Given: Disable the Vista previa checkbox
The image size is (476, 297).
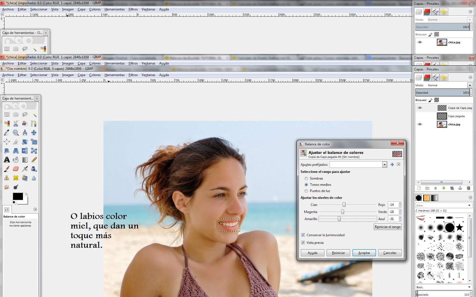Looking at the screenshot, I should click(x=303, y=243).
